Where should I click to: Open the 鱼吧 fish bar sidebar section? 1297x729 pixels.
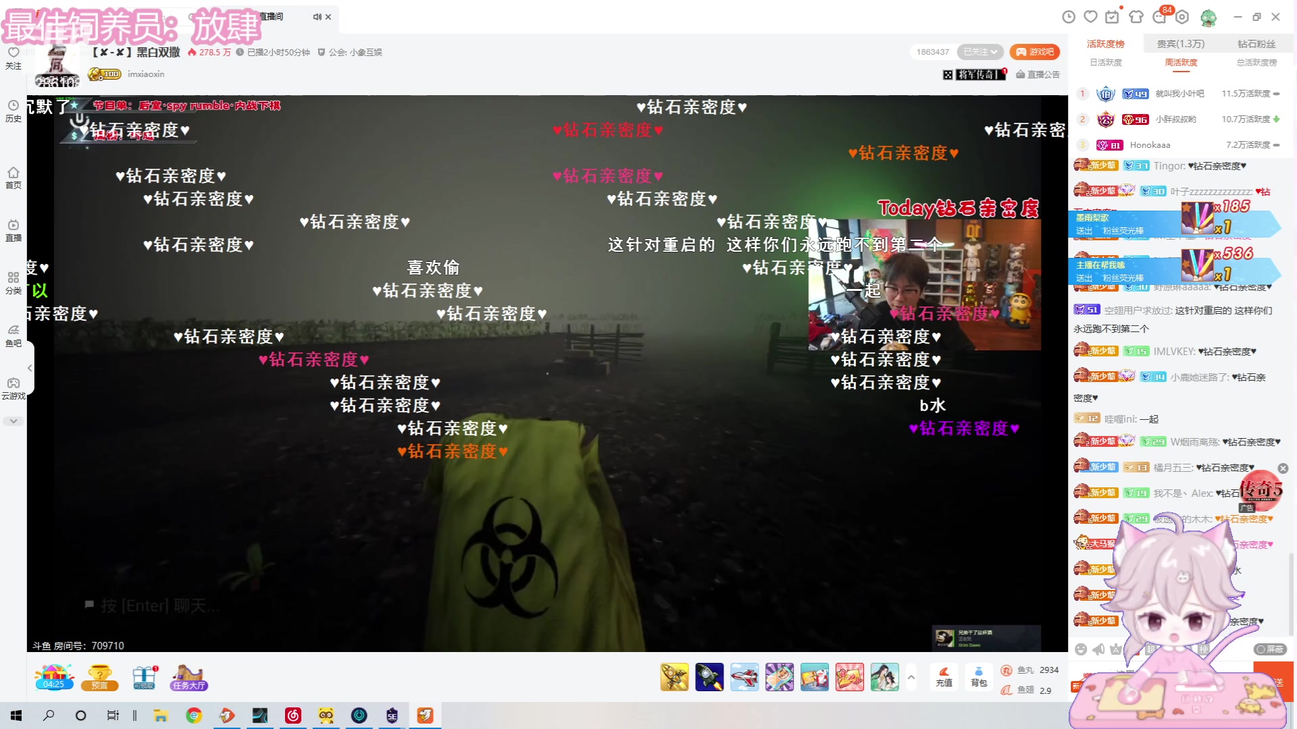pyautogui.click(x=14, y=336)
